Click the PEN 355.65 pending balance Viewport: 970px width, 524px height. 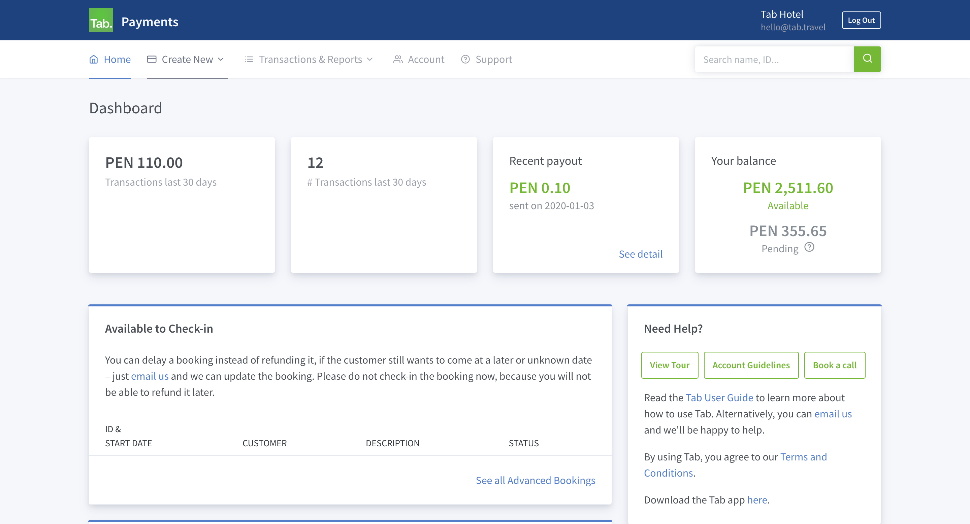coord(788,231)
